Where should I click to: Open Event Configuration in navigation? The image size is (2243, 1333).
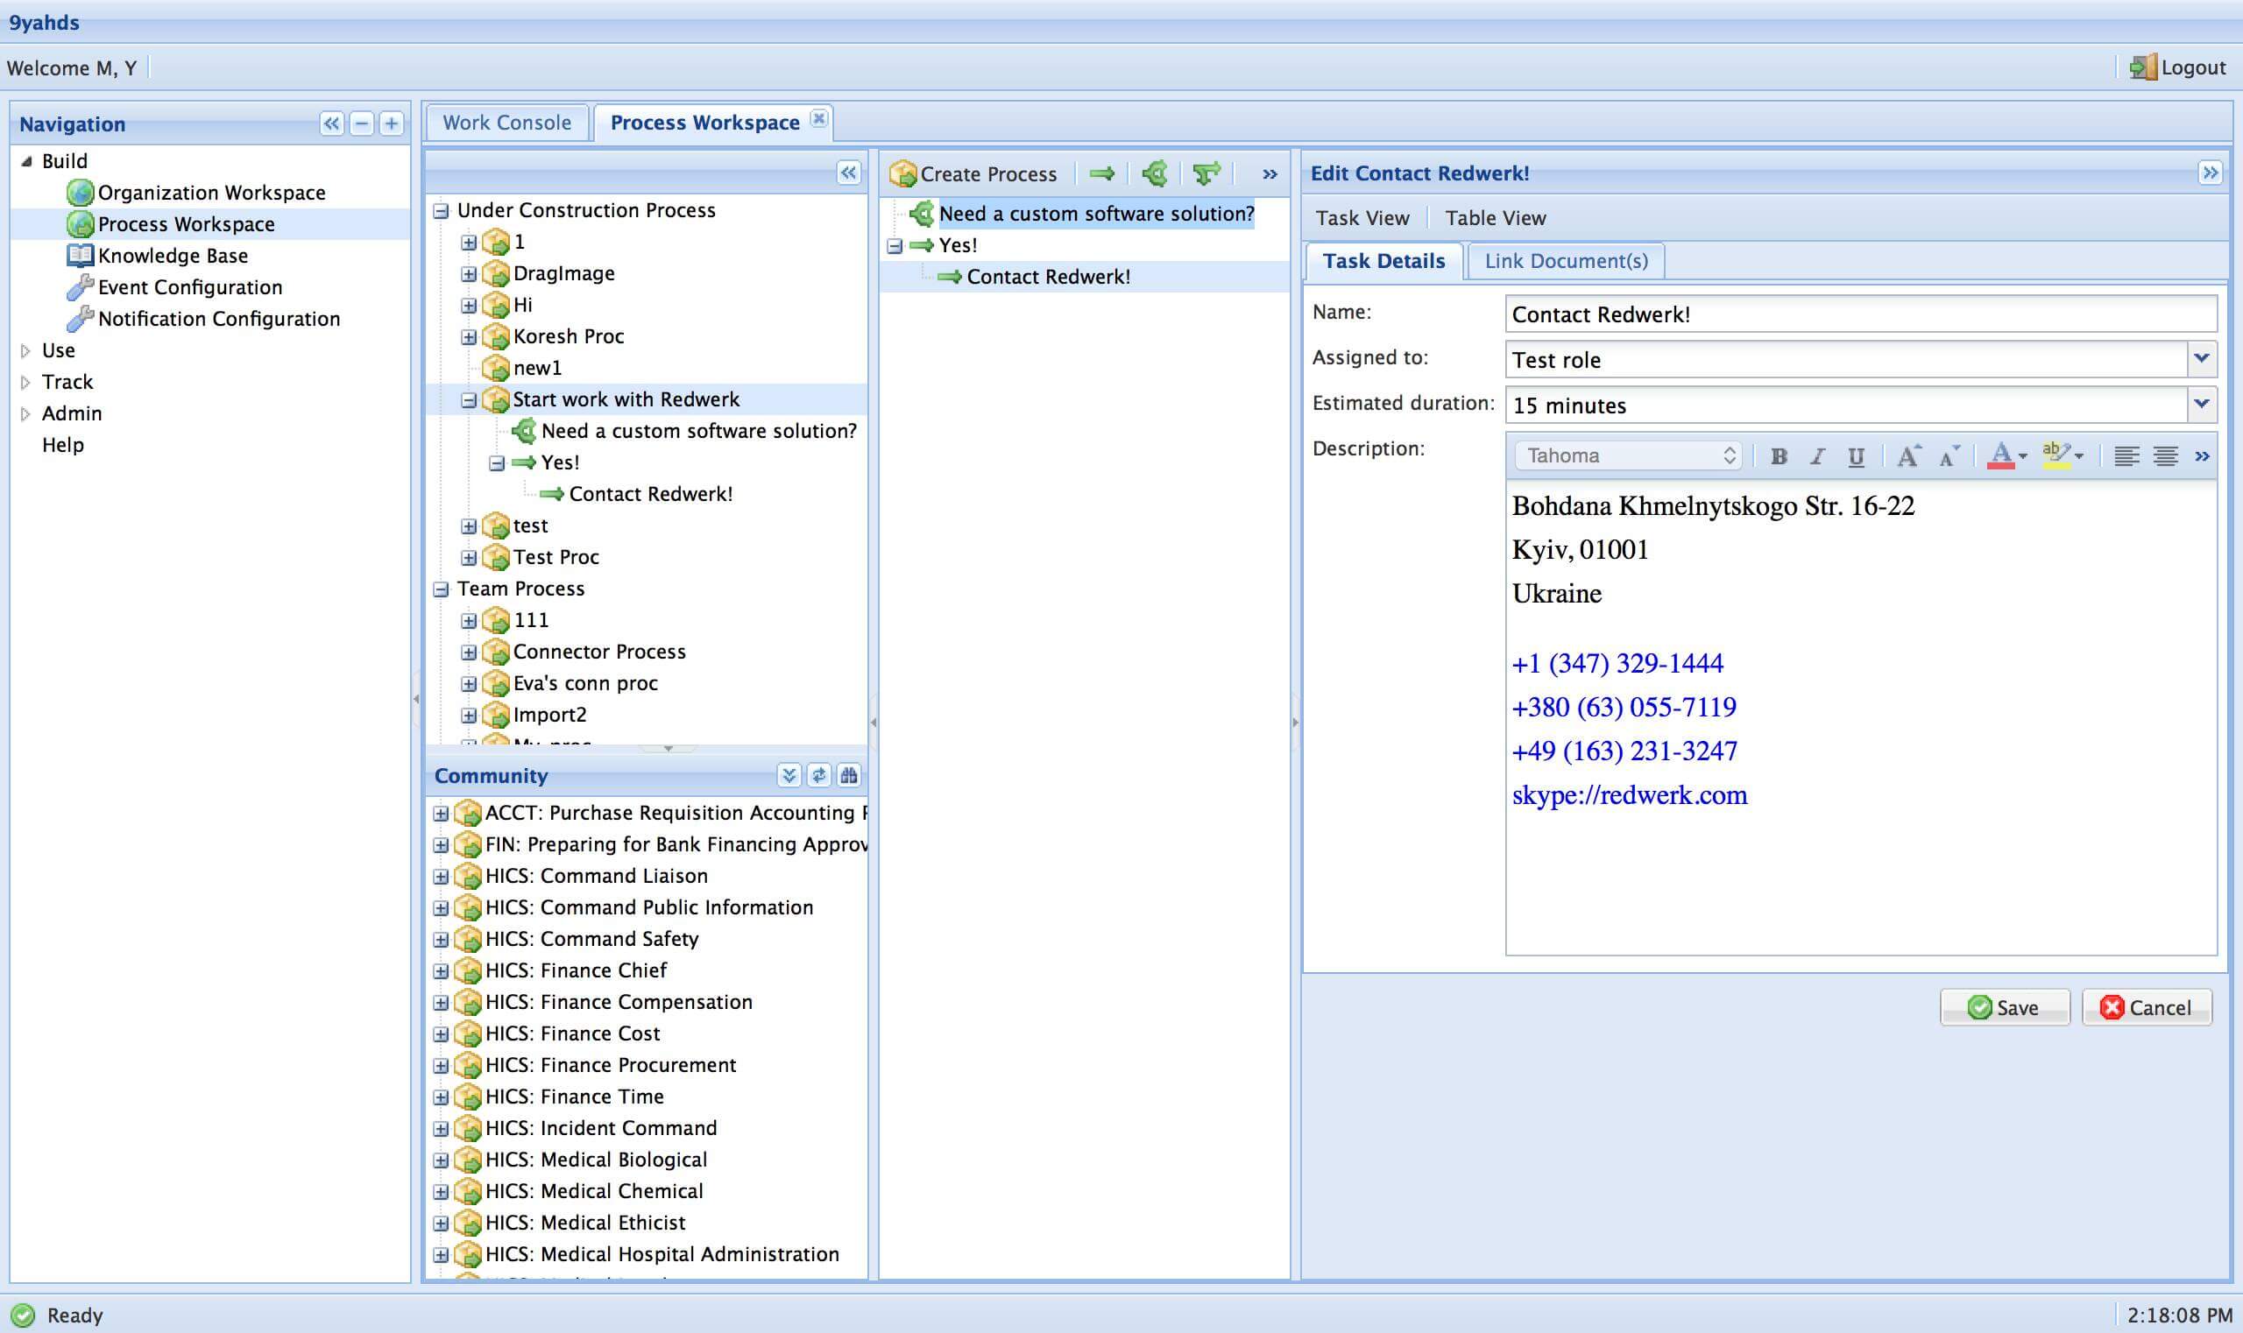point(189,286)
